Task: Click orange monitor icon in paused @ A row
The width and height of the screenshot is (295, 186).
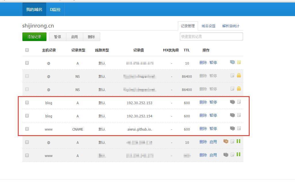Action: [x=226, y=142]
